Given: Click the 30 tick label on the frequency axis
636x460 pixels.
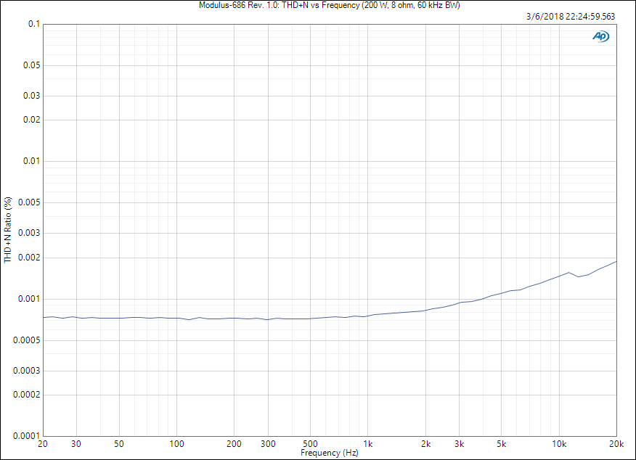Looking at the screenshot, I should click(76, 444).
